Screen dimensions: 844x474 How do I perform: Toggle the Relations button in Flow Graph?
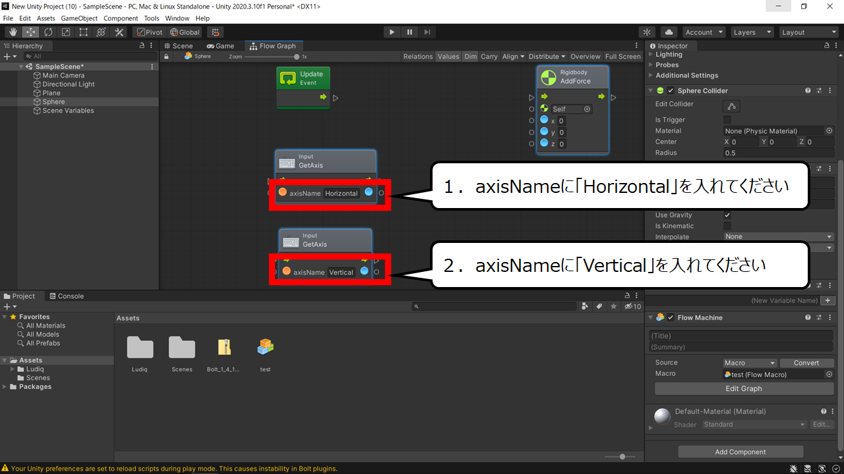(418, 57)
